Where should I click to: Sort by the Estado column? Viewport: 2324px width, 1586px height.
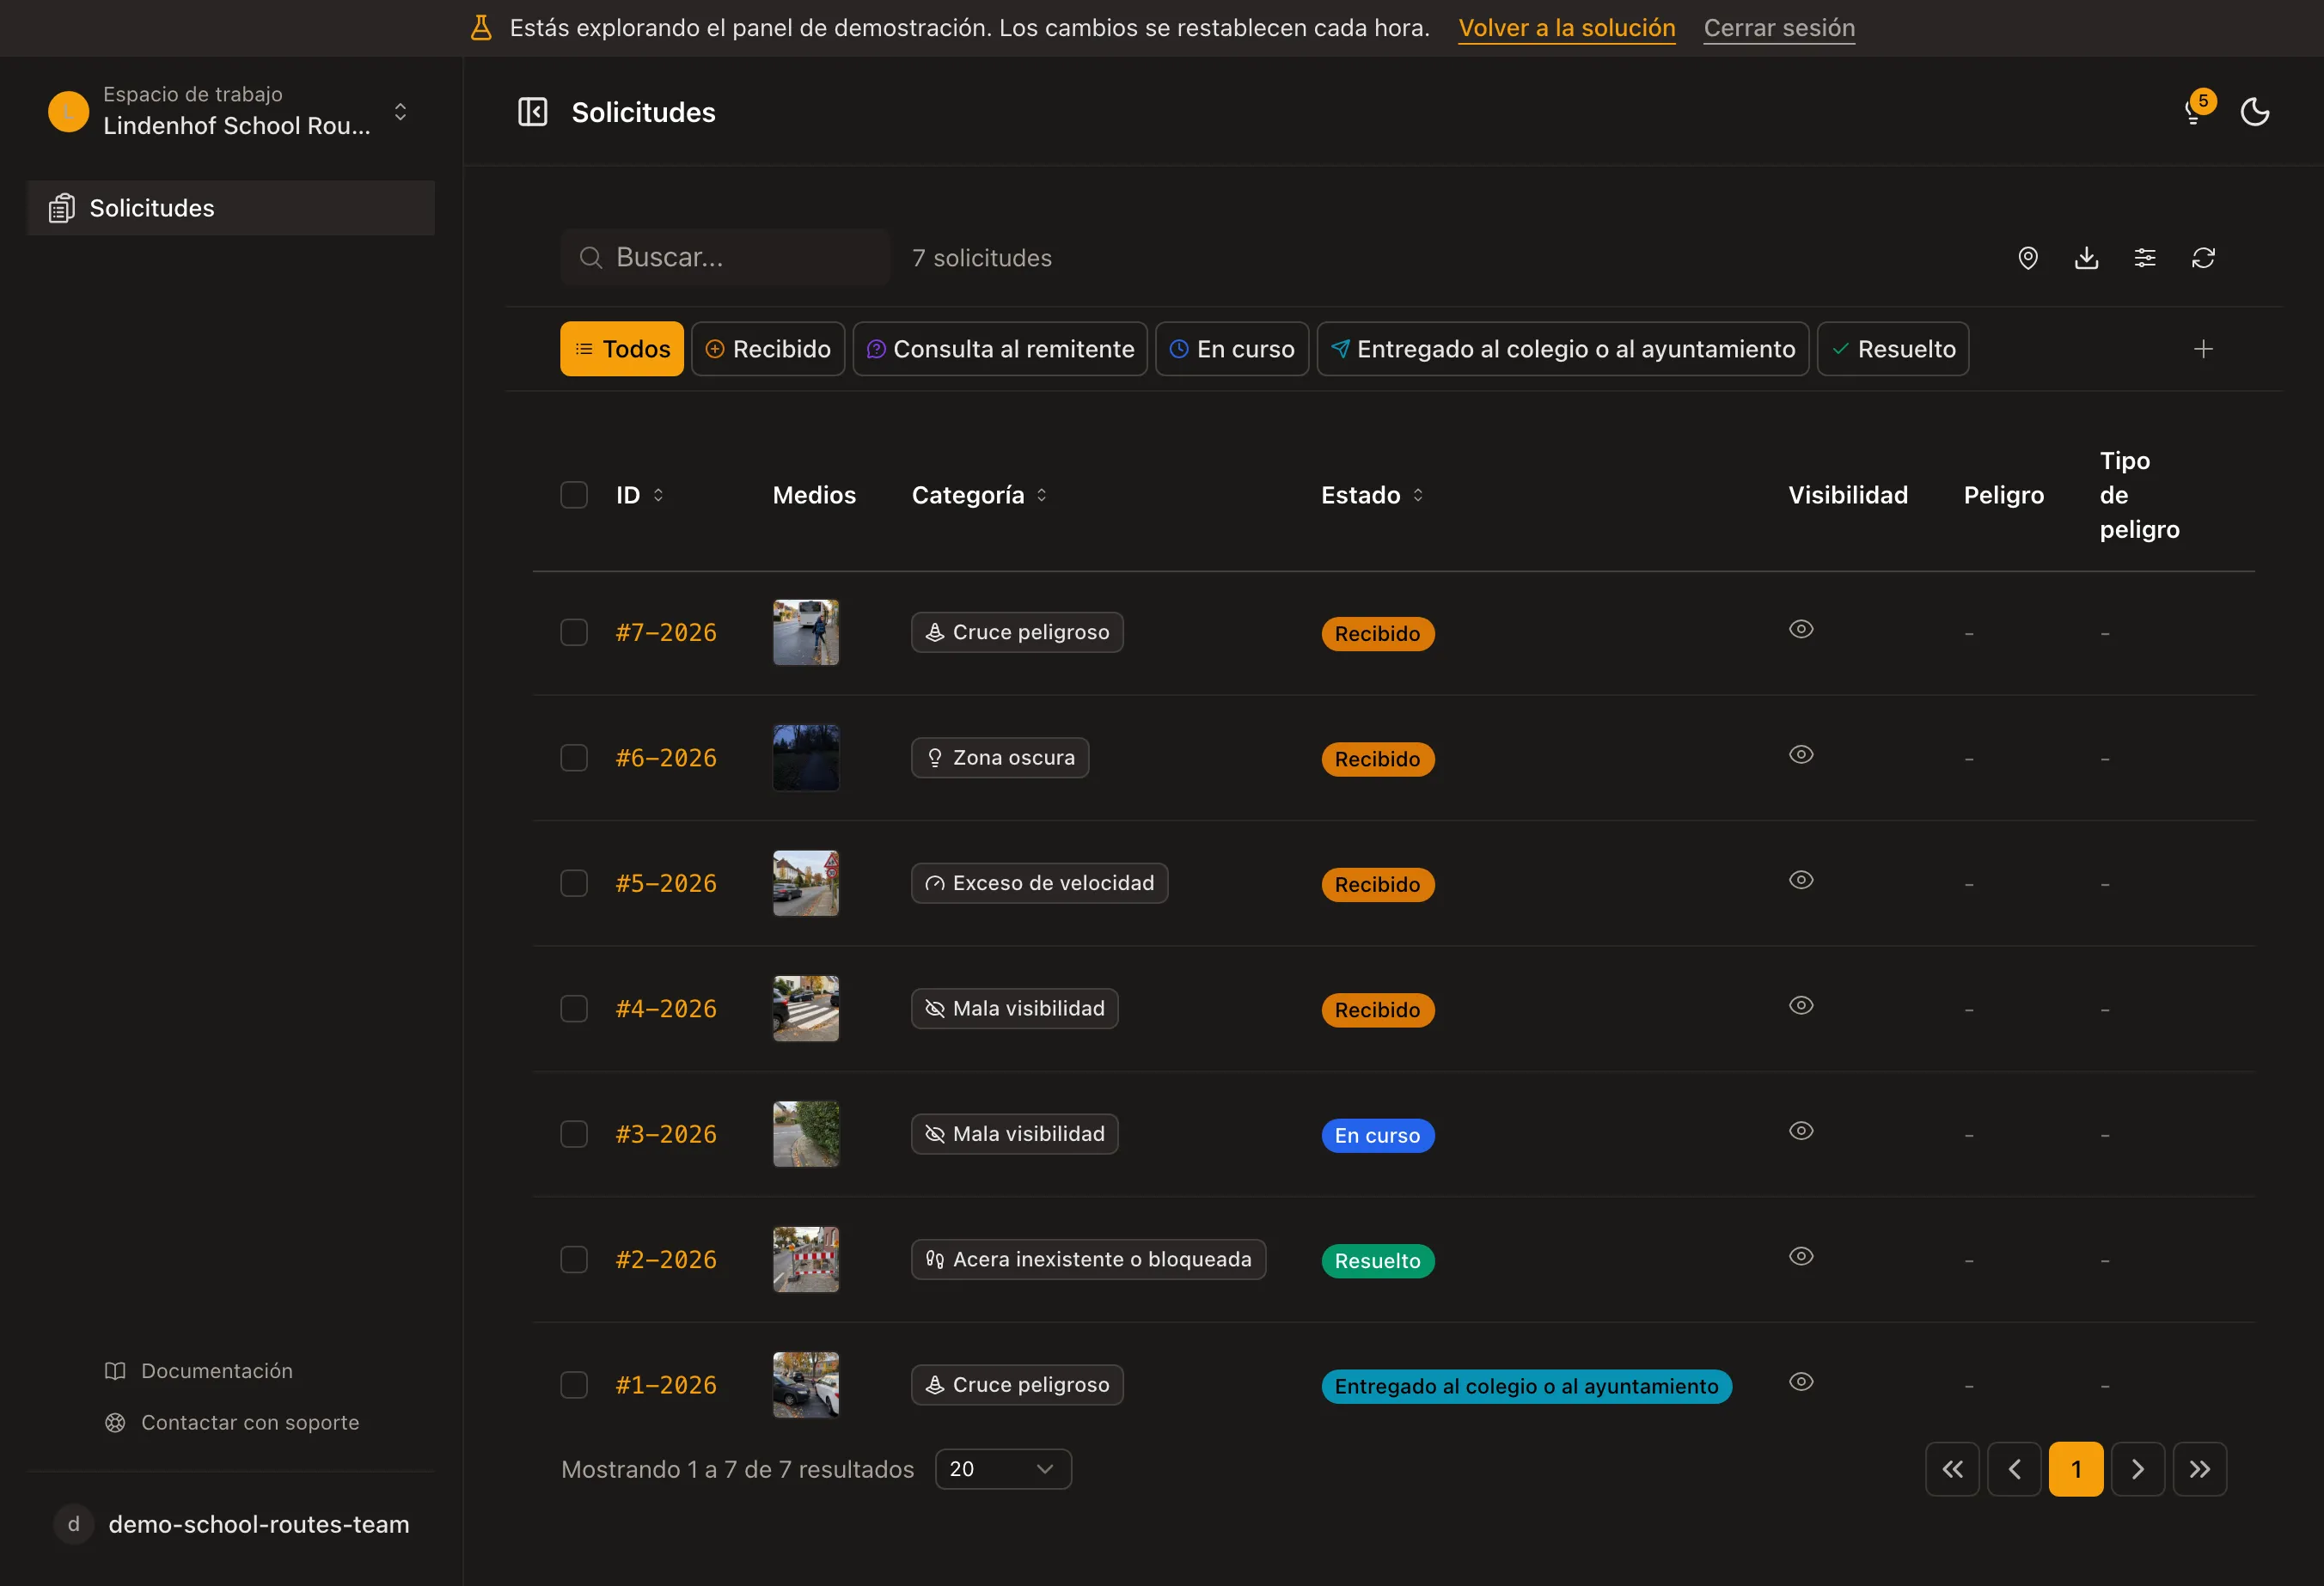[x=1372, y=495]
